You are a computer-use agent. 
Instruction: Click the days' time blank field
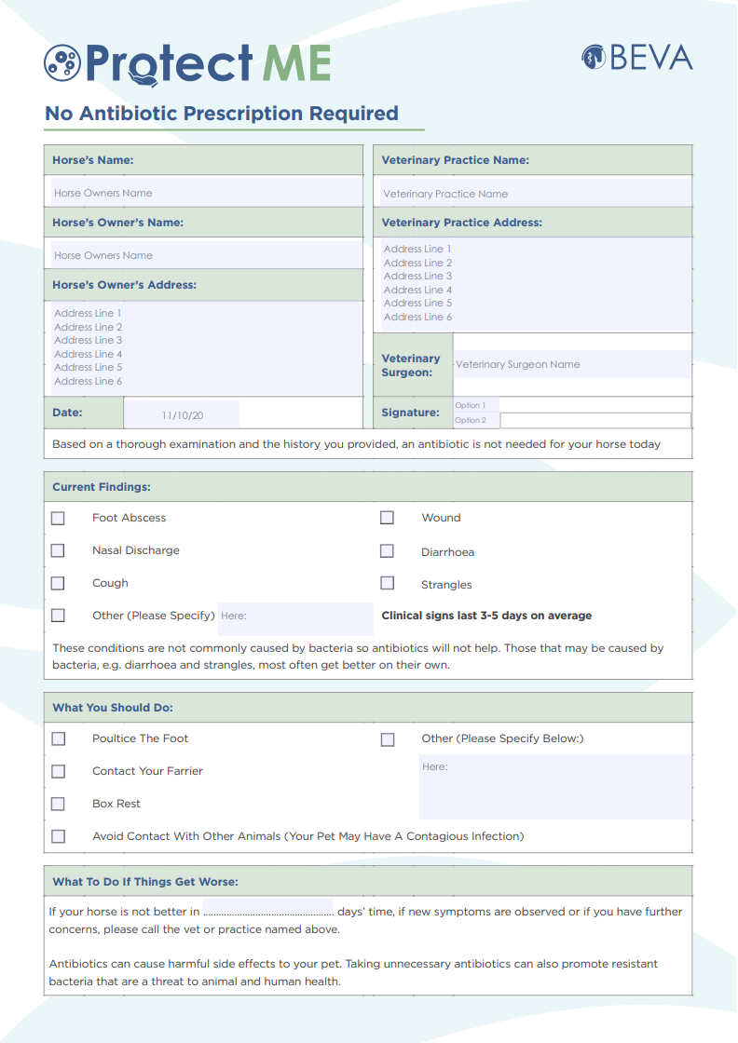pyautogui.click(x=267, y=912)
